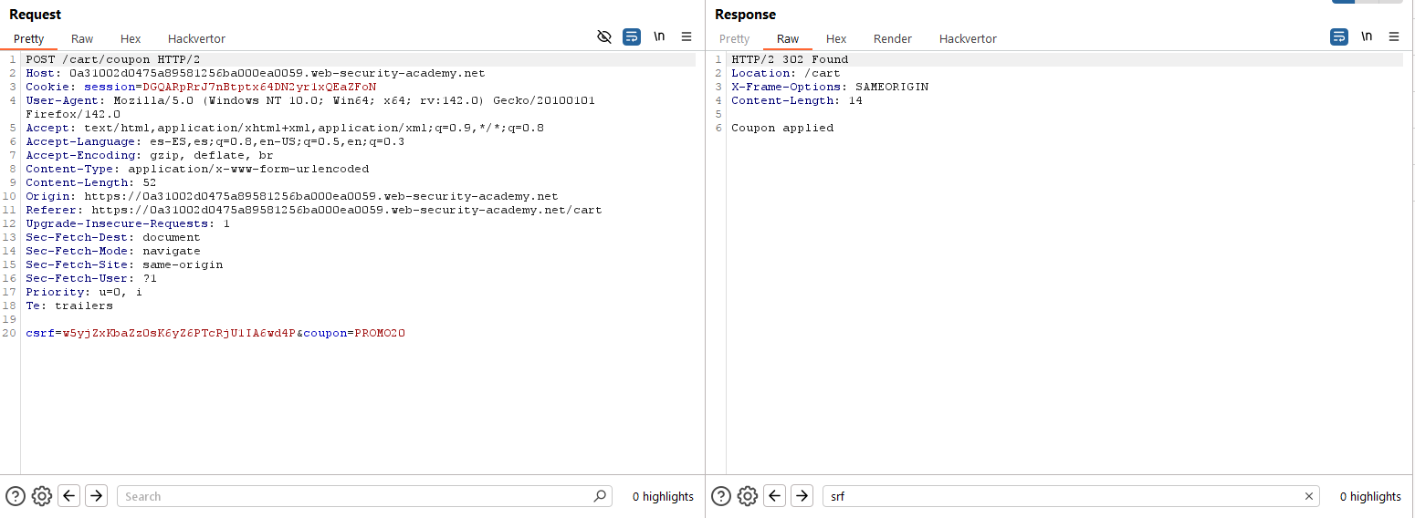
Task: Open the Request panel hamburger menu
Action: click(x=687, y=36)
